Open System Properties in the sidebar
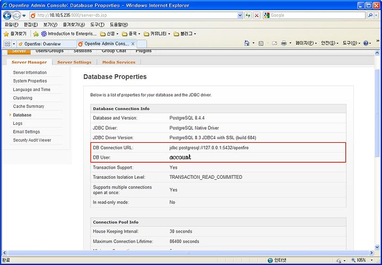The image size is (382, 265). [x=30, y=81]
